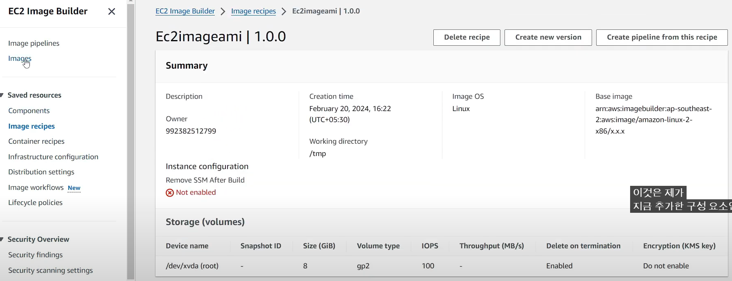Go to Components page
Image resolution: width=732 pixels, height=281 pixels.
(x=29, y=111)
